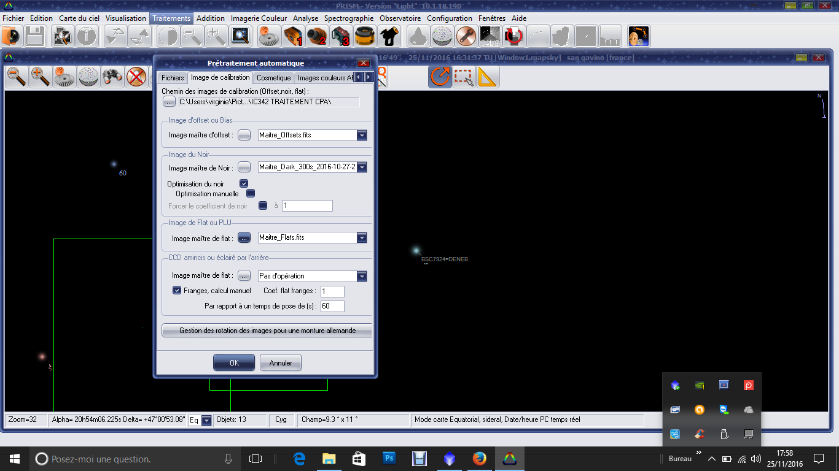Click the binoculars icon in sky map toolbar

click(112, 77)
